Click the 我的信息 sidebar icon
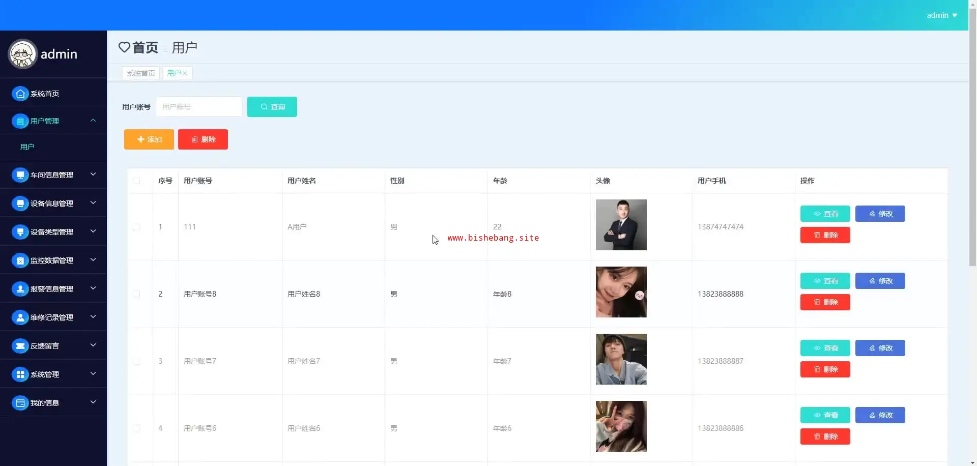The height and width of the screenshot is (466, 977). [20, 403]
